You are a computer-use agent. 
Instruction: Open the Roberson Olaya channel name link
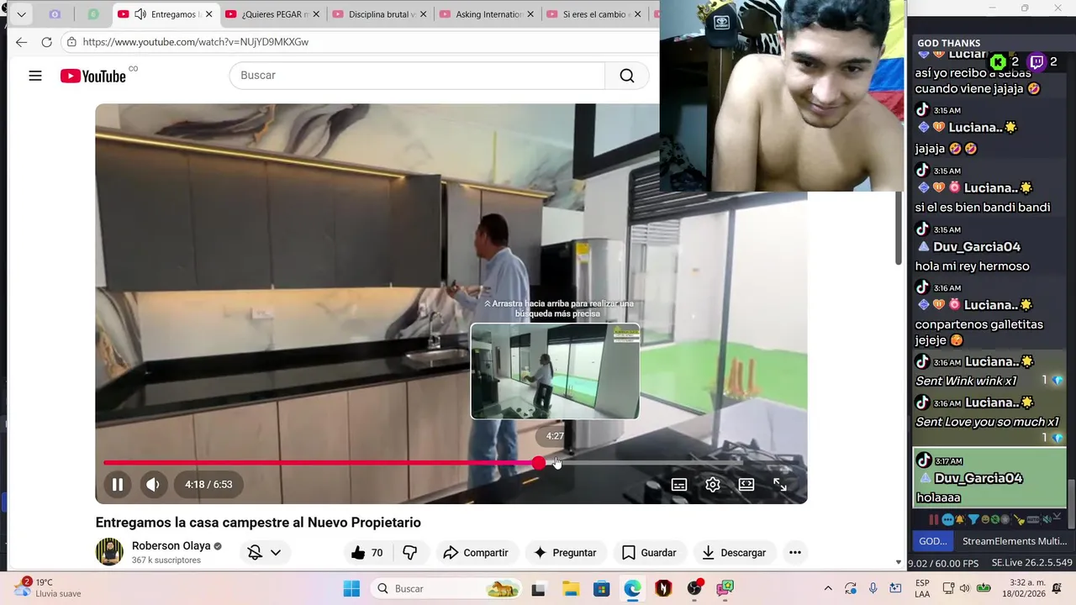point(171,545)
